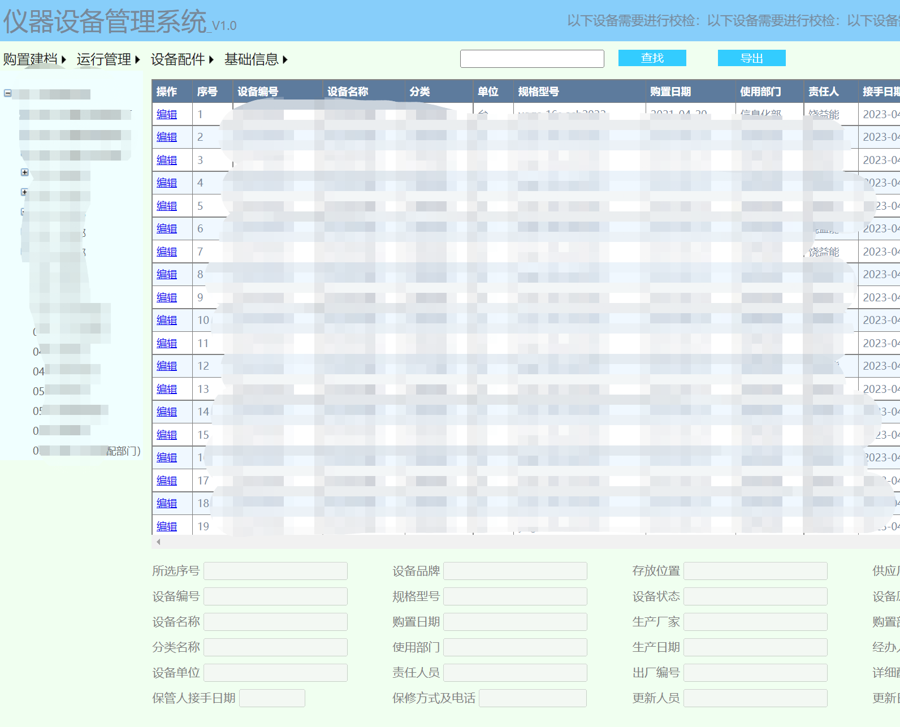Viewport: 900px width, 727px height.
Task: Click 编辑 link for row 18
Action: pos(167,503)
